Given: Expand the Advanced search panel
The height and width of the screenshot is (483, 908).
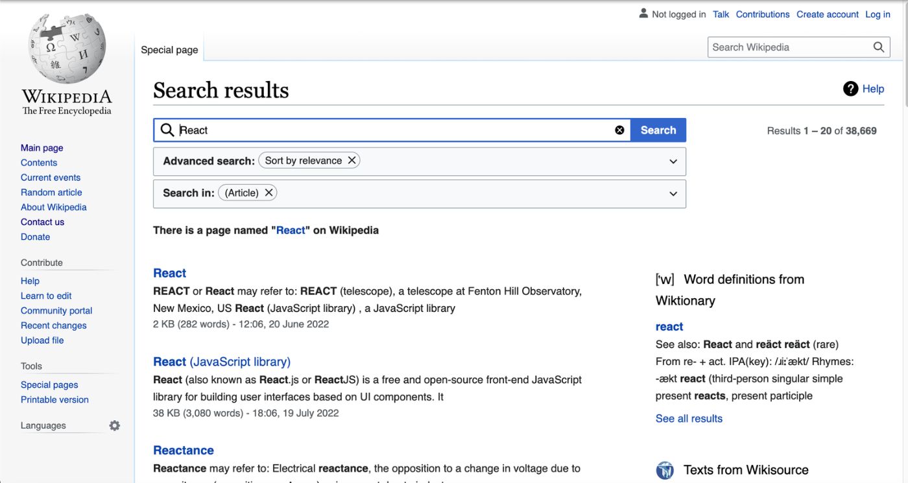Looking at the screenshot, I should click(673, 161).
